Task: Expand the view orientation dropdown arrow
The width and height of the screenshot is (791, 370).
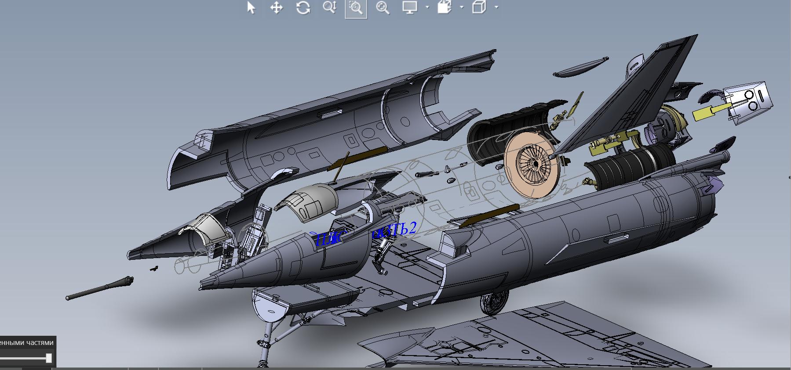Action: coord(461,7)
